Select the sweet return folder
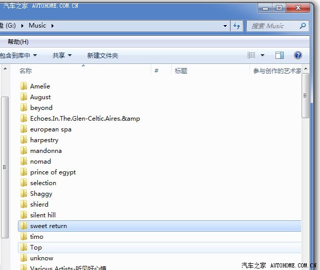The height and width of the screenshot is (270, 320). coord(49,226)
